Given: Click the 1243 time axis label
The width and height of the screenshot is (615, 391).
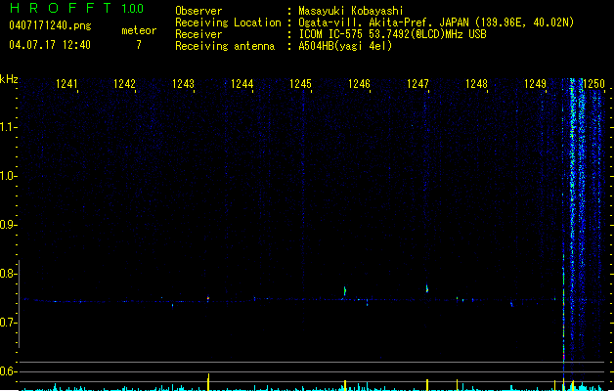Looking at the screenshot, I should click(x=183, y=84).
